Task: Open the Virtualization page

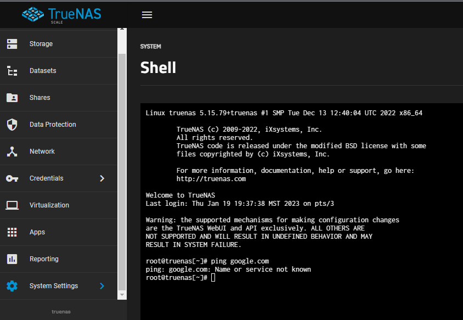Action: point(49,205)
